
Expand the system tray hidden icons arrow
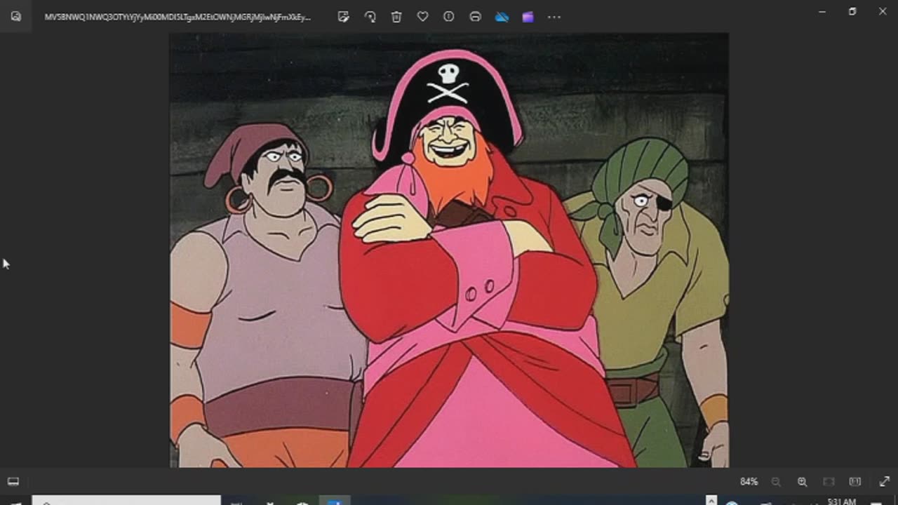coord(711,501)
